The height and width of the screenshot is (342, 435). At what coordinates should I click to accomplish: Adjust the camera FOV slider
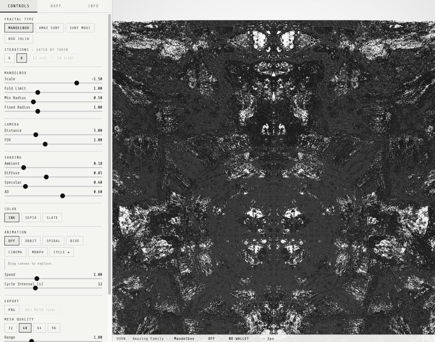click(x=53, y=144)
